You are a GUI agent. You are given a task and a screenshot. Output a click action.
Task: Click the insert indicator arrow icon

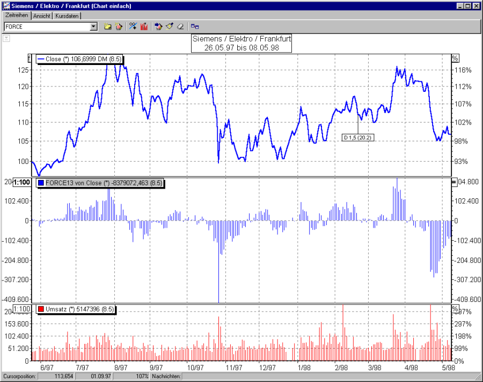(158, 26)
